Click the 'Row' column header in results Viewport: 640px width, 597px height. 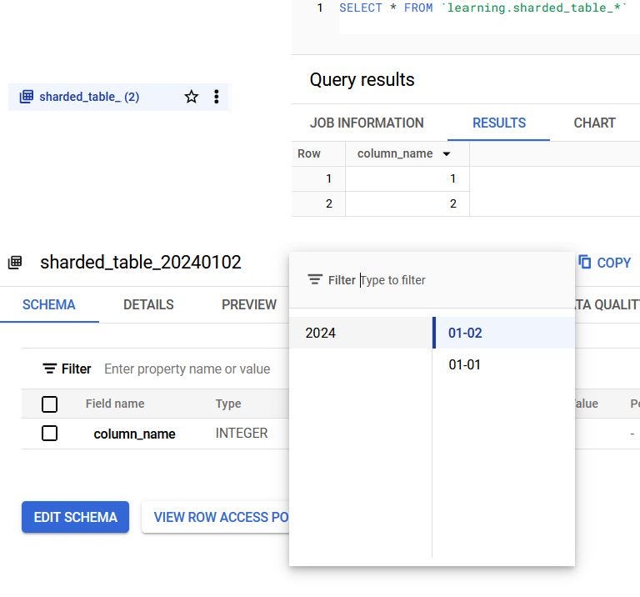pos(309,154)
